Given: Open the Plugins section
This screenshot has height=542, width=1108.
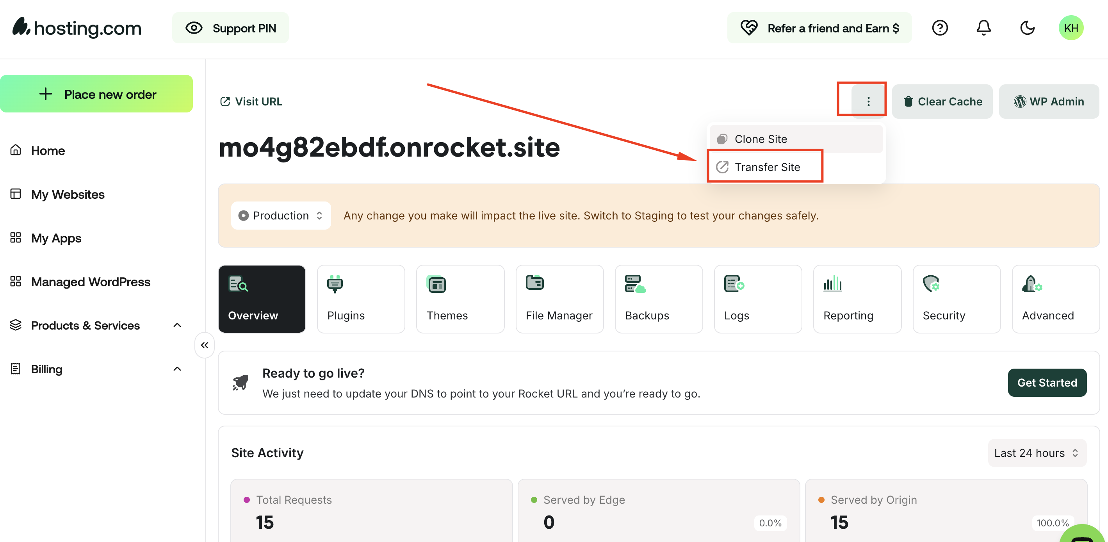Looking at the screenshot, I should tap(361, 299).
